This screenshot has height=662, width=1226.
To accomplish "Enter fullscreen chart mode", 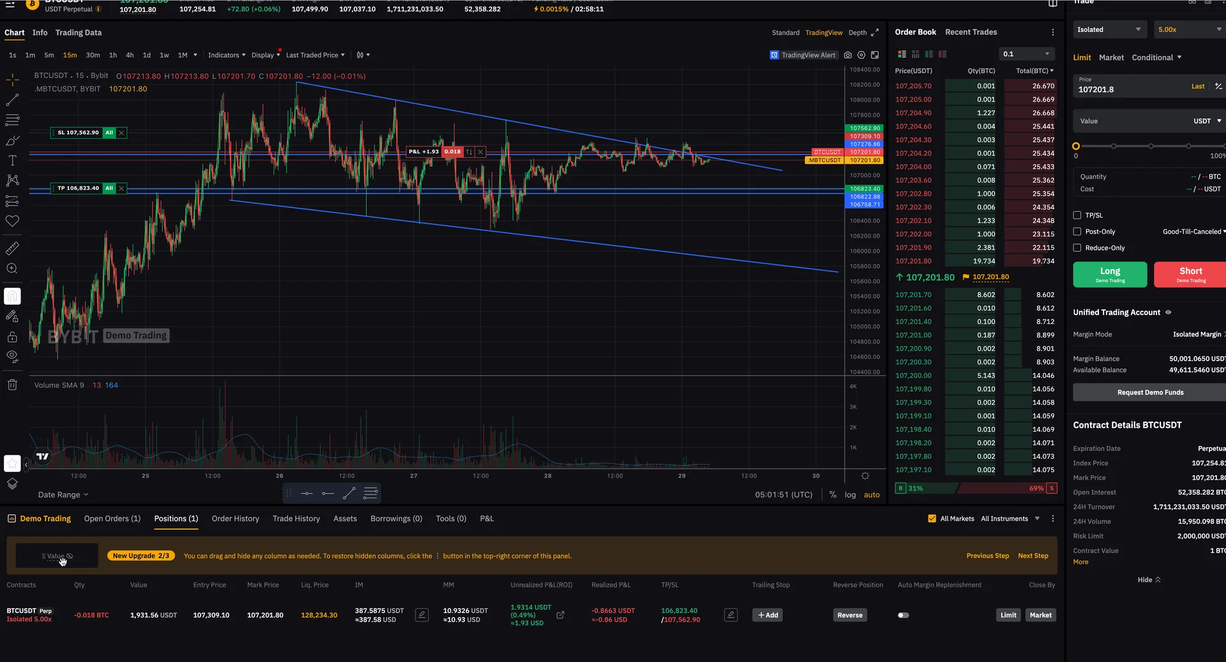I will click(x=875, y=55).
